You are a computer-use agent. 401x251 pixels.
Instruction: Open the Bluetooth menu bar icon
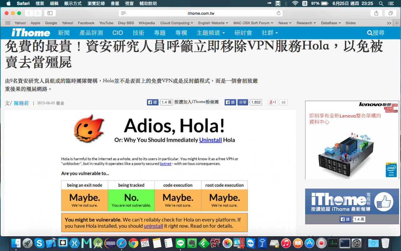pos(286,3)
